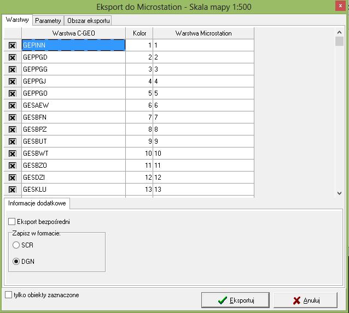The width and height of the screenshot is (349, 313).
Task: Select the GESBFN layer name cell
Action: coord(74,117)
